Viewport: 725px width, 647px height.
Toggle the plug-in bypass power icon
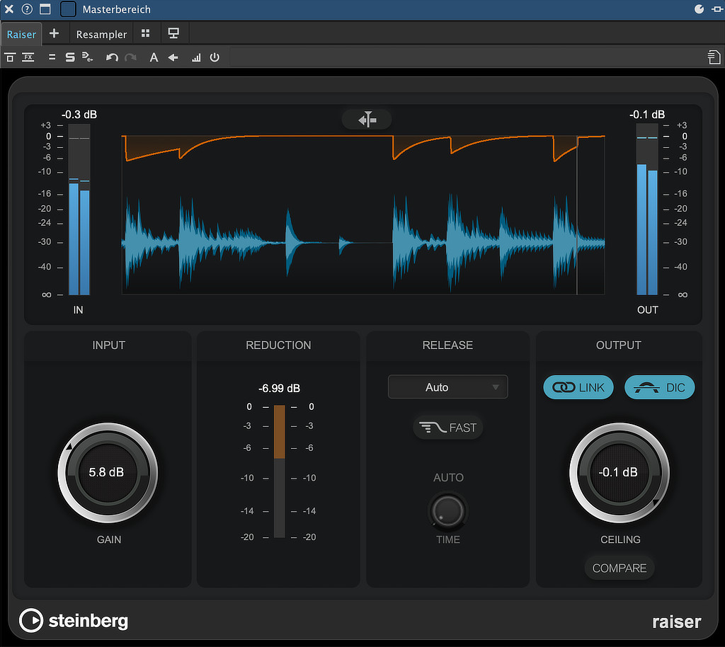coord(215,57)
